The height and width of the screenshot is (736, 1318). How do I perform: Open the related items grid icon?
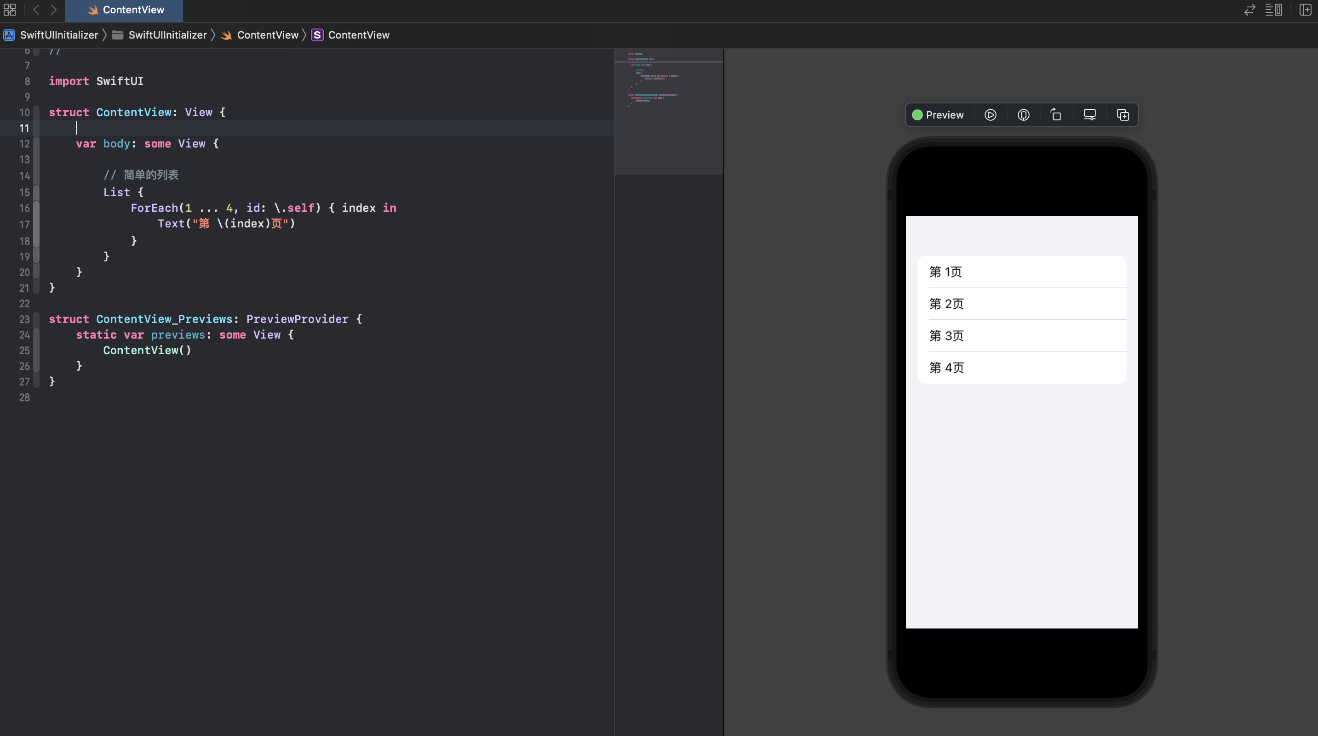point(10,10)
